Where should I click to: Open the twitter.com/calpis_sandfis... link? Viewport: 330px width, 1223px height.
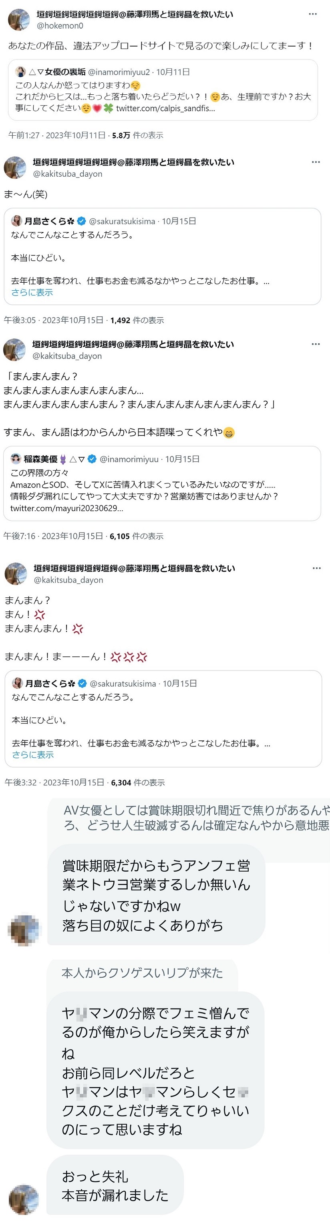[165, 108]
